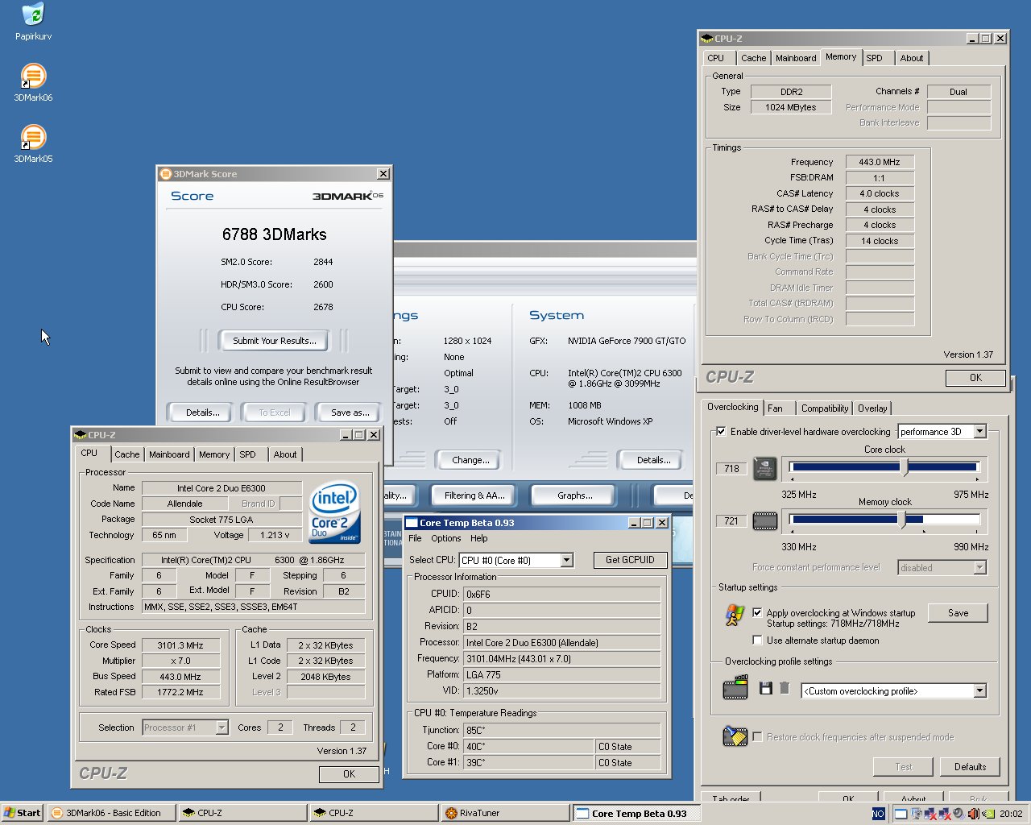
Task: Click Save as... in 3DMark Score window
Action: click(350, 412)
